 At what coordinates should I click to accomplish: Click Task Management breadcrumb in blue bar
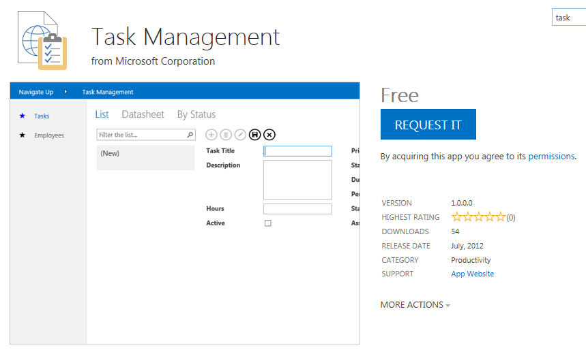tap(108, 92)
